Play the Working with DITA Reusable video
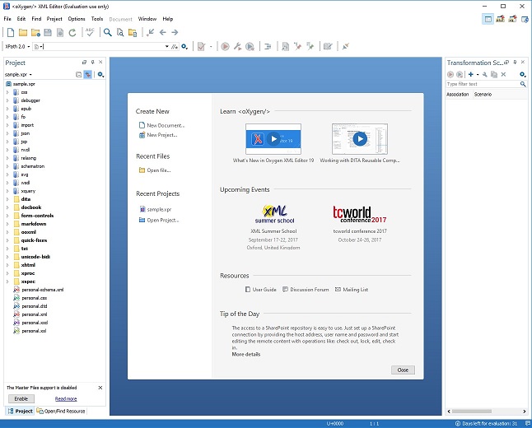 click(360, 139)
